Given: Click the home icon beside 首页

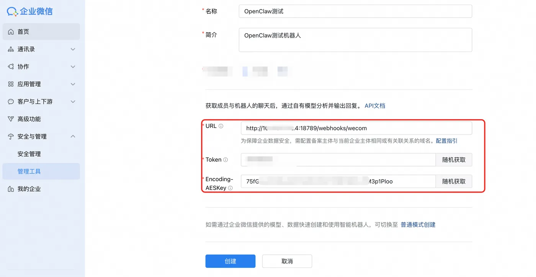Looking at the screenshot, I should tap(11, 32).
